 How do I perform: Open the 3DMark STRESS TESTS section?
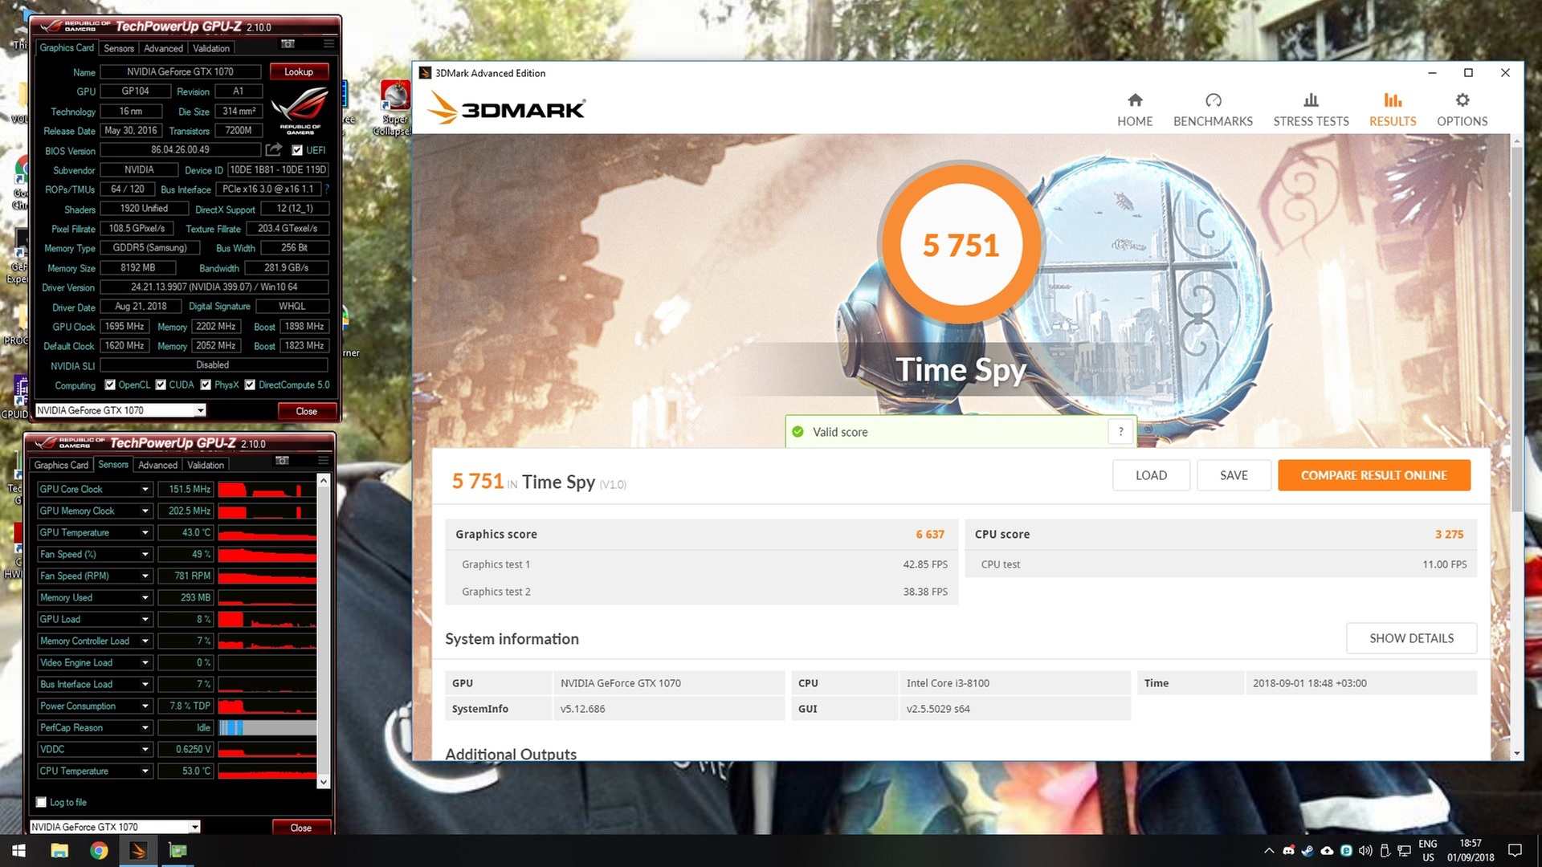click(1311, 110)
